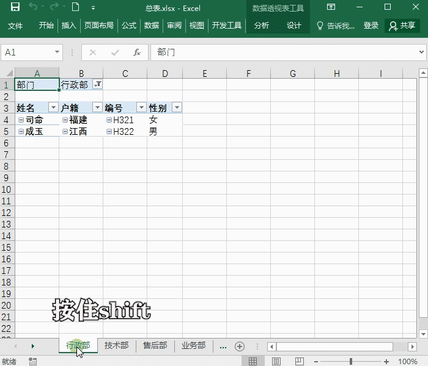Screen dimensions: 428x366
Task: Click vertical scrollbar down arrow
Action: point(423,334)
